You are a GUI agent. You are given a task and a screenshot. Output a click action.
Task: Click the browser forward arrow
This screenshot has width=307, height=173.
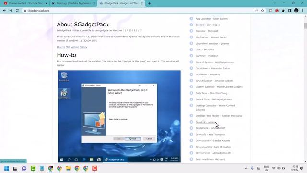pos(11,11)
